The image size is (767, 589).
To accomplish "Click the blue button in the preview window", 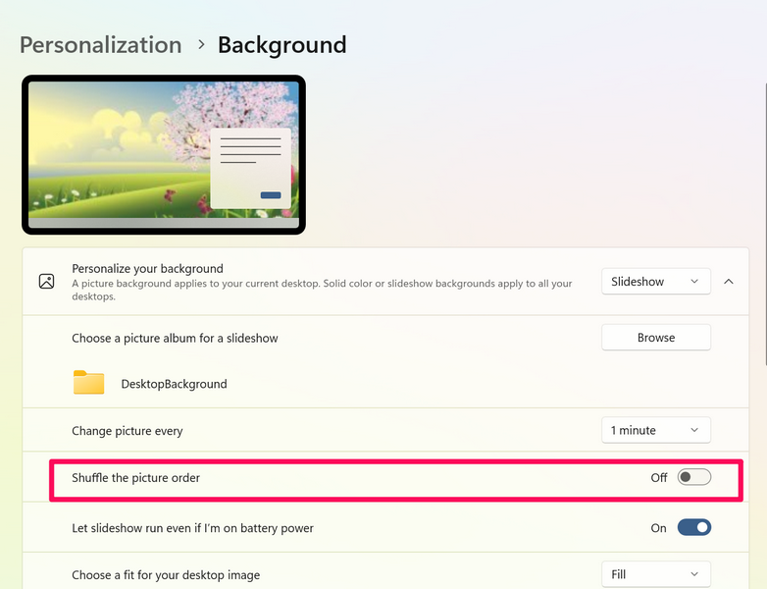I will tap(270, 195).
